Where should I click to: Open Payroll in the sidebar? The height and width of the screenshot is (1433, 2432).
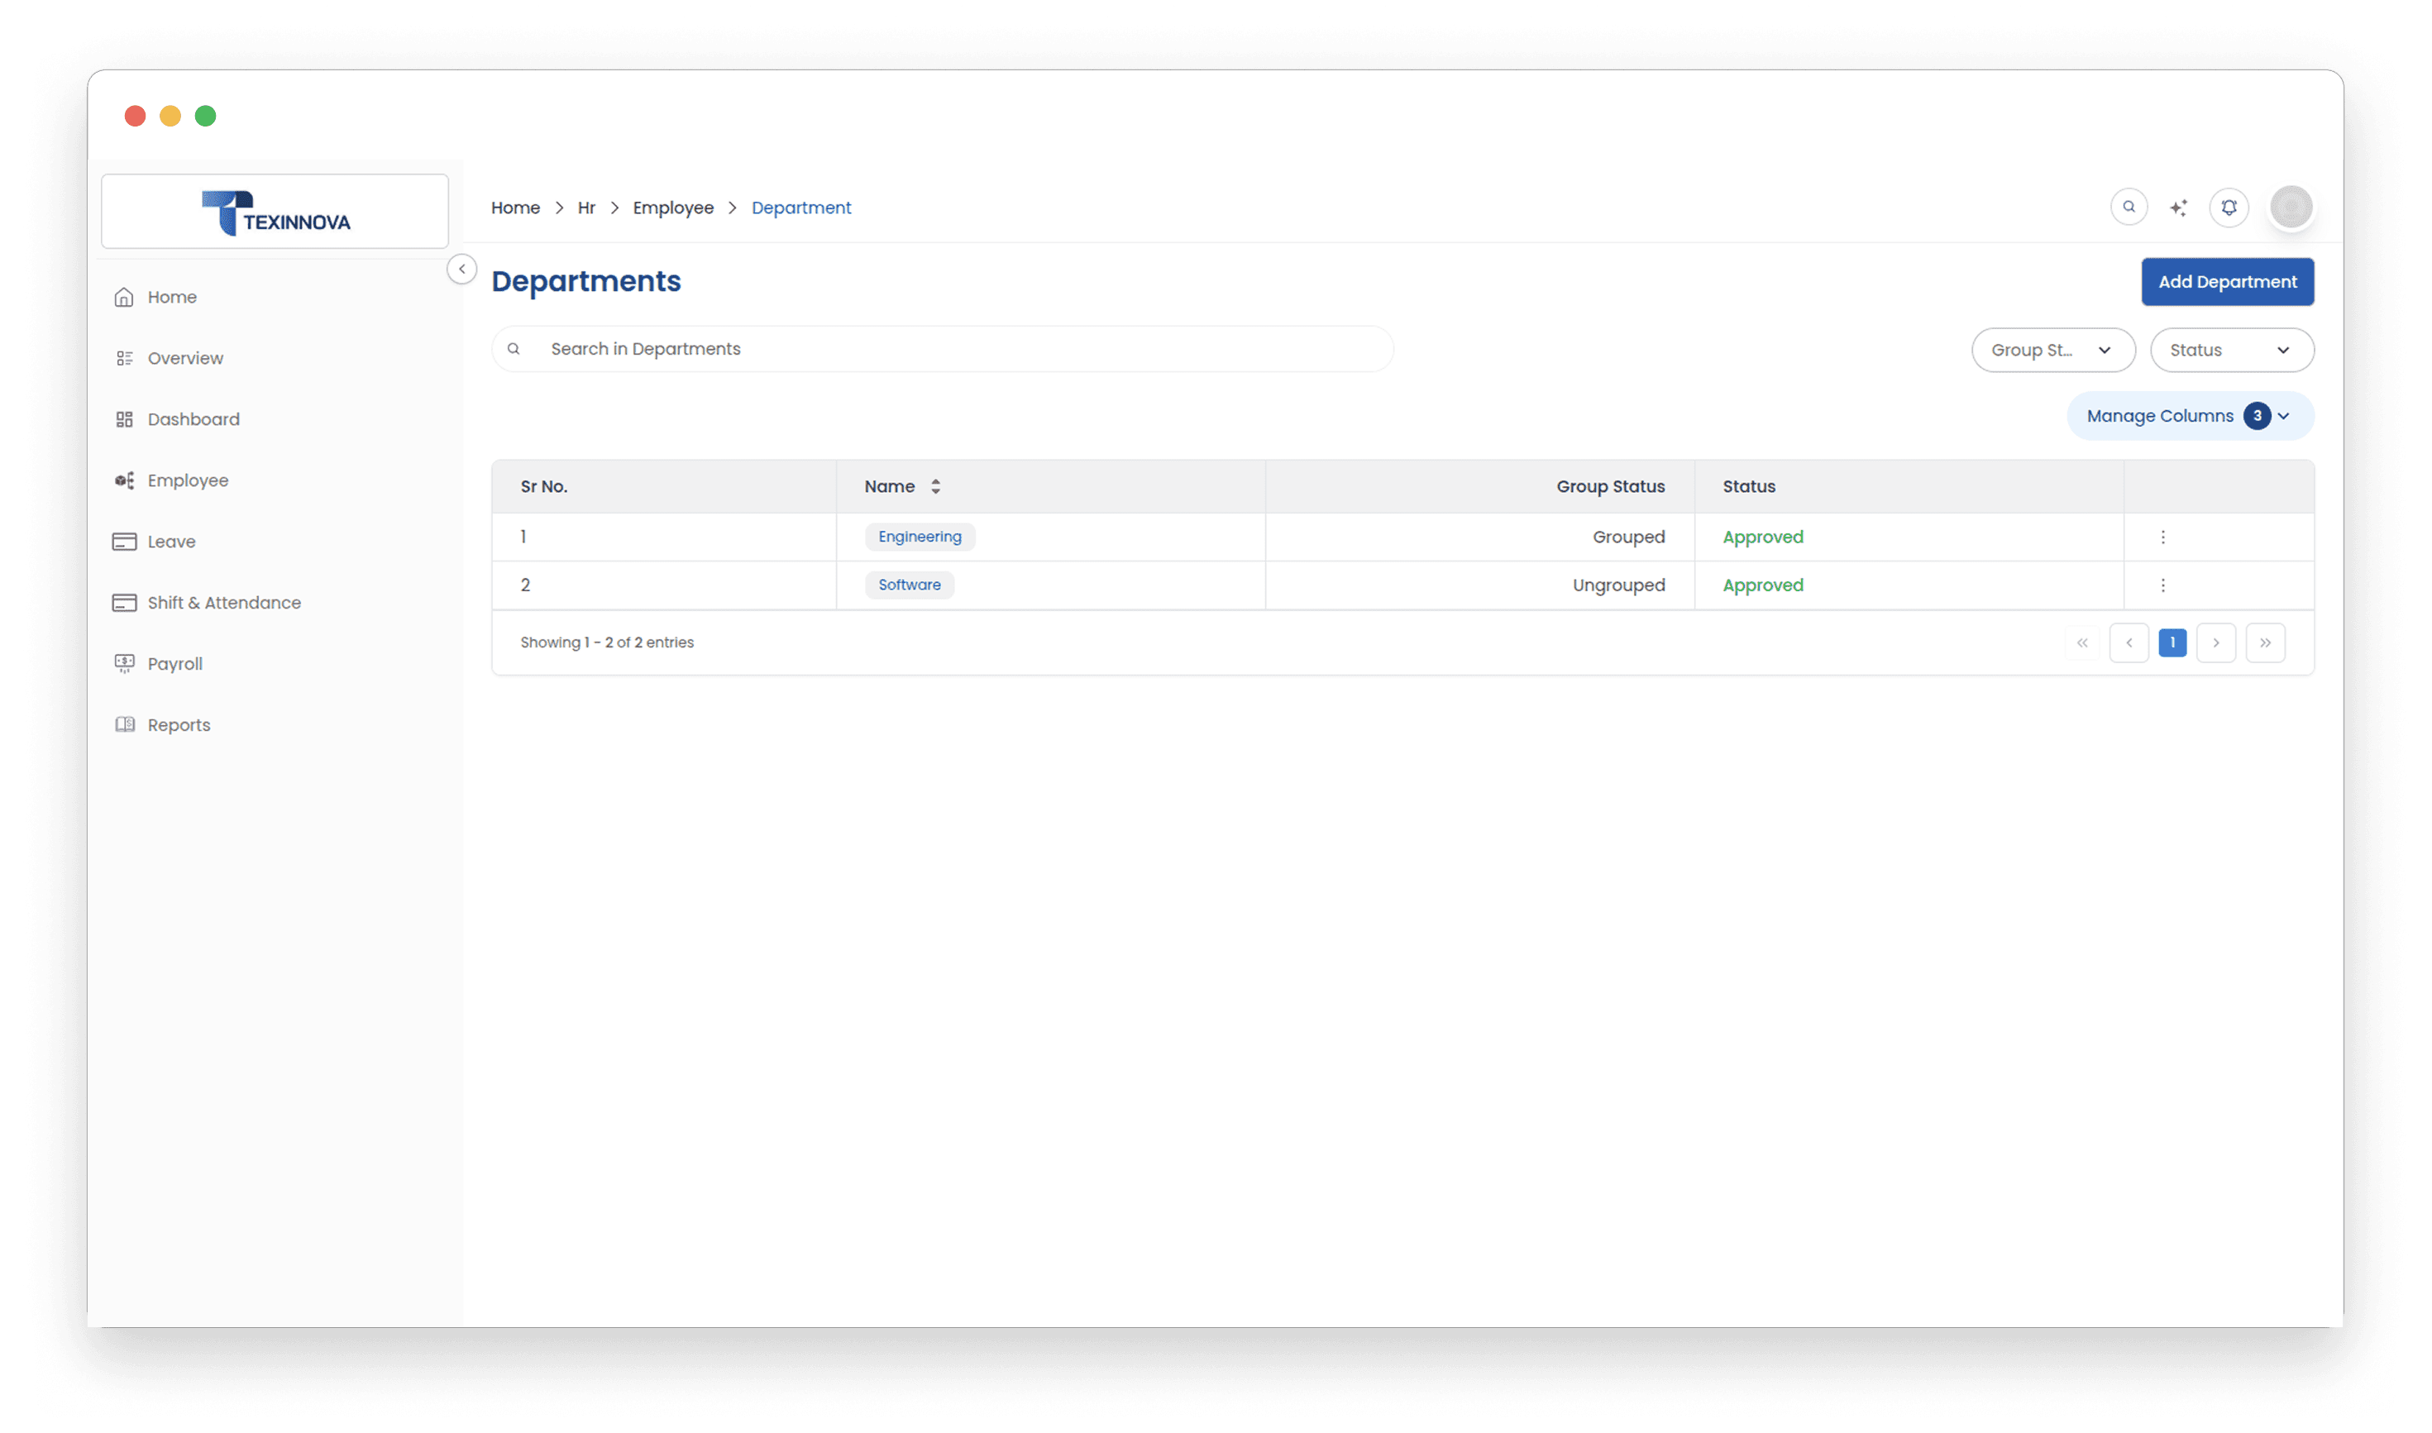[174, 663]
